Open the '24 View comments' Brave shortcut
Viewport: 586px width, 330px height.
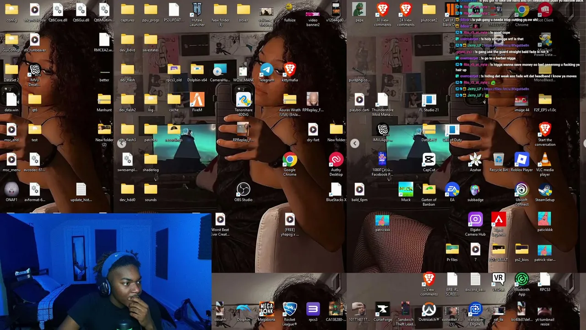pyautogui.click(x=406, y=10)
